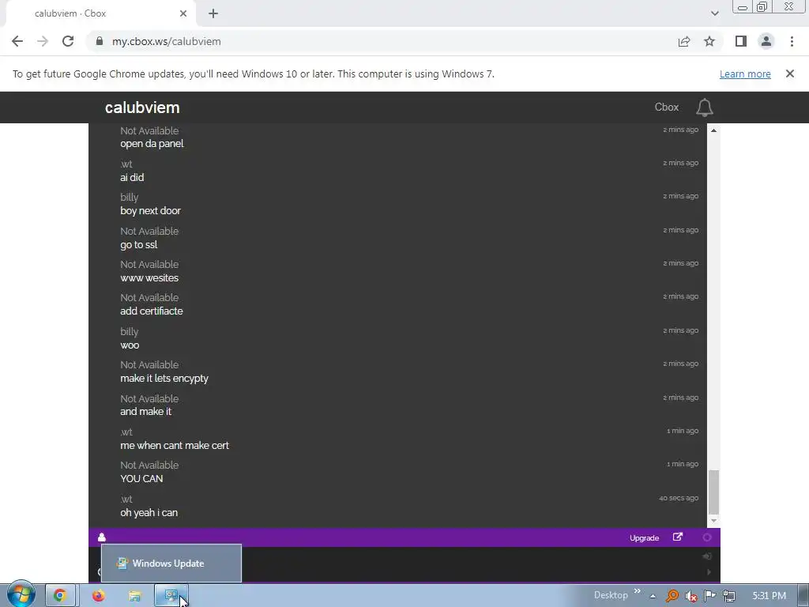Screen dimensions: 809x607
Task: Open the browser side panel
Action: click(x=741, y=41)
